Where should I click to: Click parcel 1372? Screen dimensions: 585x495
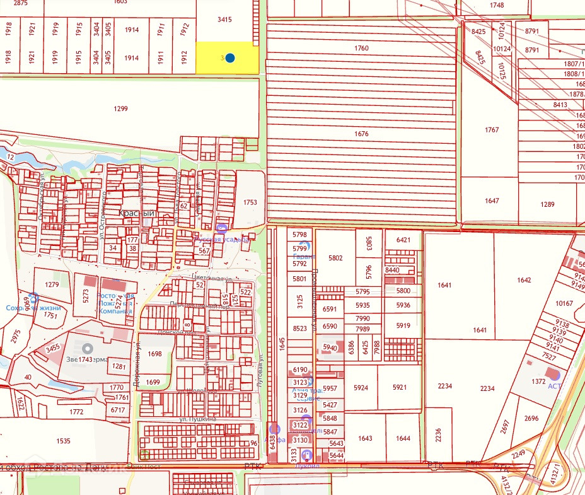[x=538, y=381]
